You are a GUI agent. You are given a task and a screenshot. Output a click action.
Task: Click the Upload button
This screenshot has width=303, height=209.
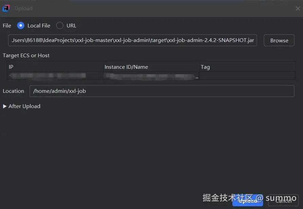[248, 201]
